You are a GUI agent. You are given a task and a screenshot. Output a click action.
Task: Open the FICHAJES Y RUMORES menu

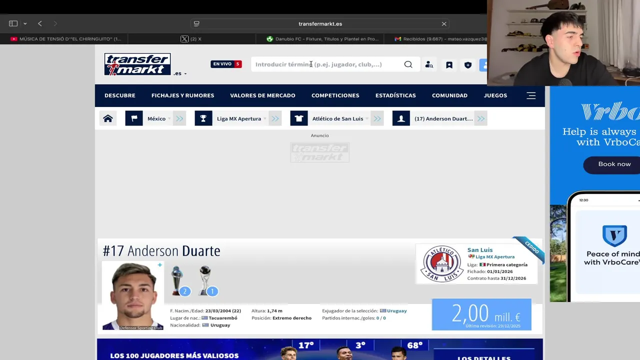click(x=182, y=95)
